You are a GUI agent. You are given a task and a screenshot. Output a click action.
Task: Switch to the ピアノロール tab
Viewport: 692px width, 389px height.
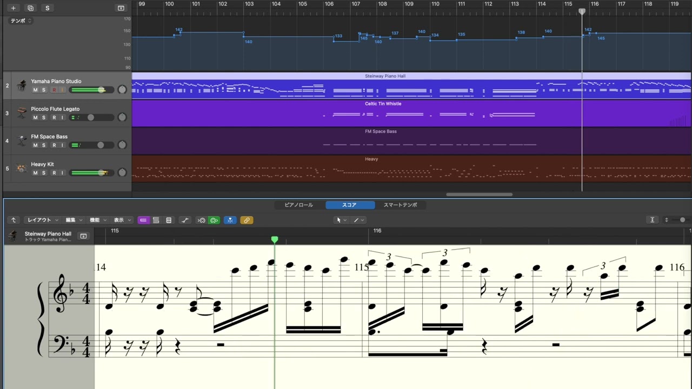coord(299,205)
